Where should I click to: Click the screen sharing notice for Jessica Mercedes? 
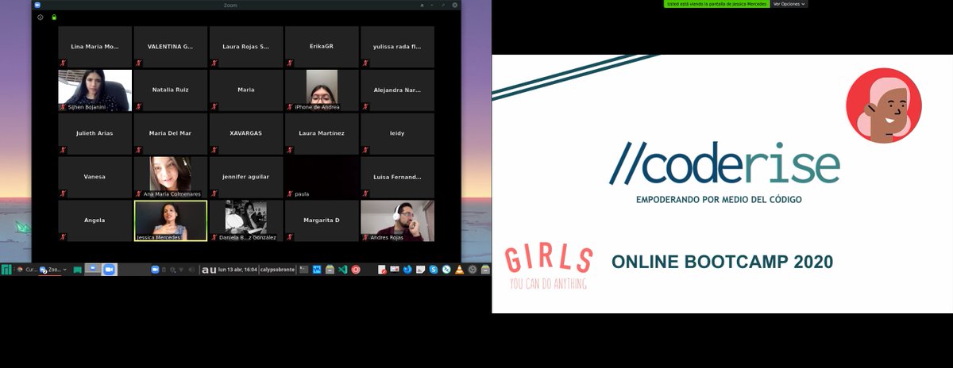coord(716,4)
